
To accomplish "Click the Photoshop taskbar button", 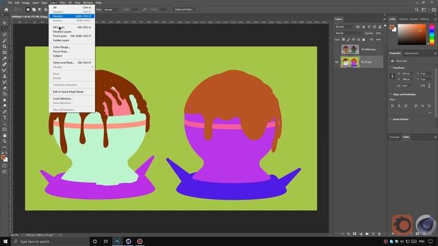I will pos(117,241).
